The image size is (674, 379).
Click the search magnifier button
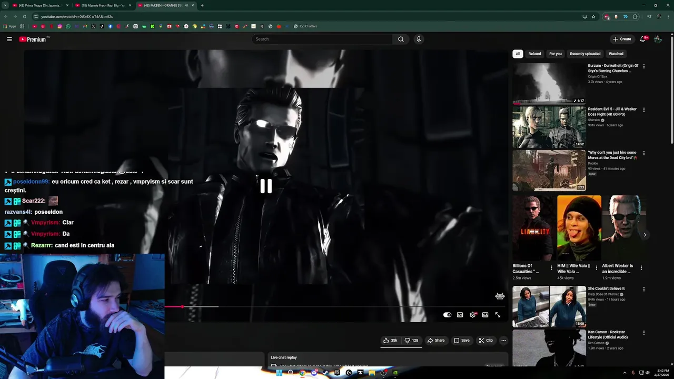(401, 39)
